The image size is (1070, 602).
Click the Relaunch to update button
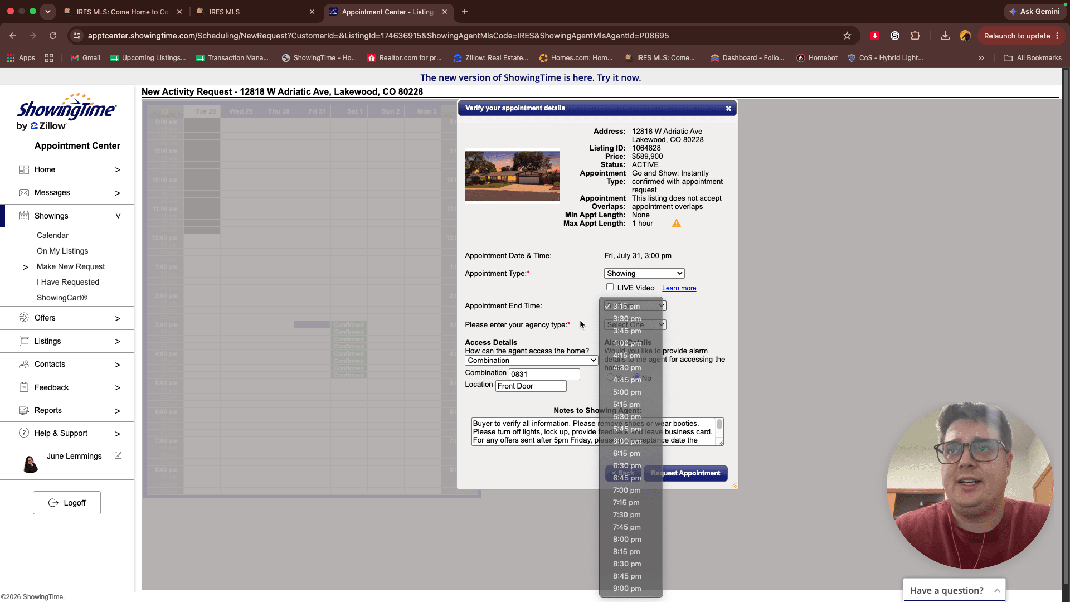[1021, 36]
